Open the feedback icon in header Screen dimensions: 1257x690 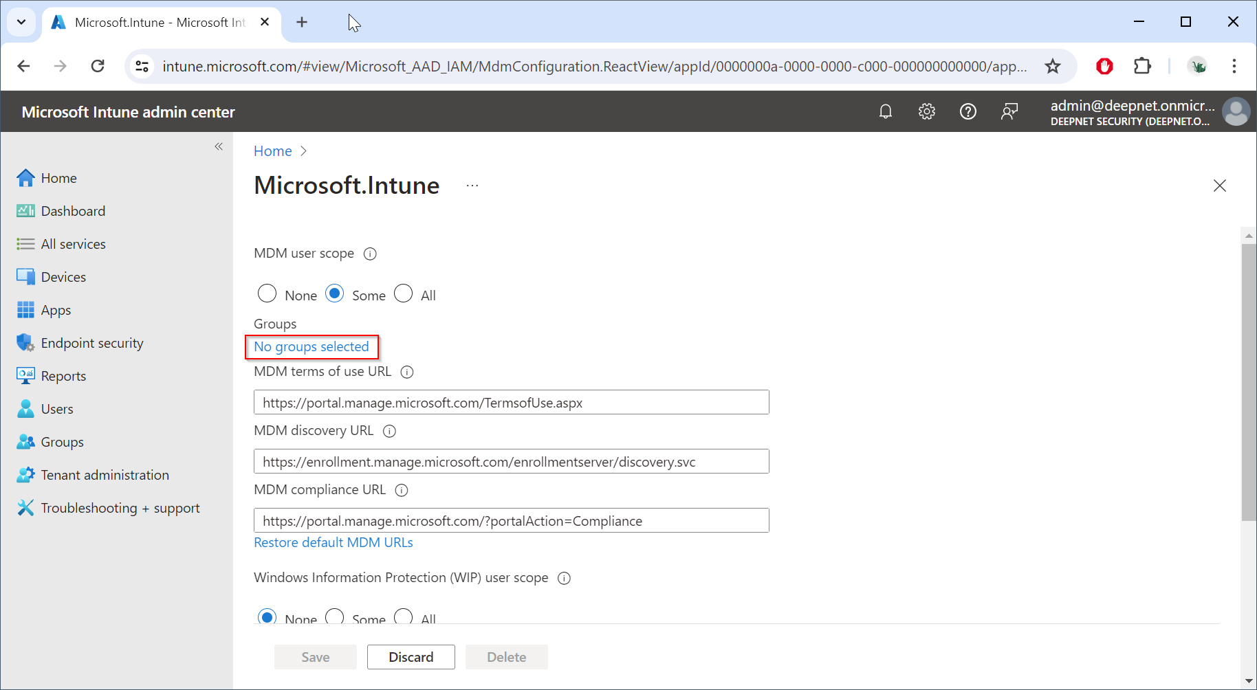[x=1009, y=111]
